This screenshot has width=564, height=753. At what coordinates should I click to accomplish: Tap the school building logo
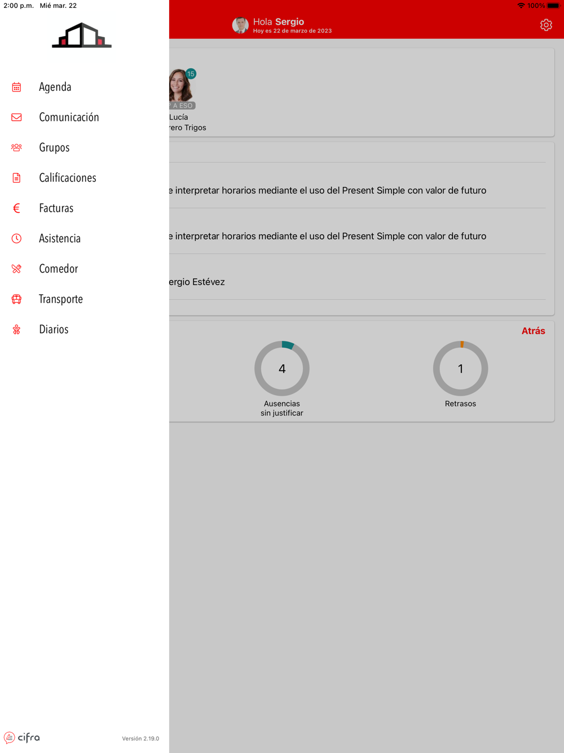[x=82, y=35]
